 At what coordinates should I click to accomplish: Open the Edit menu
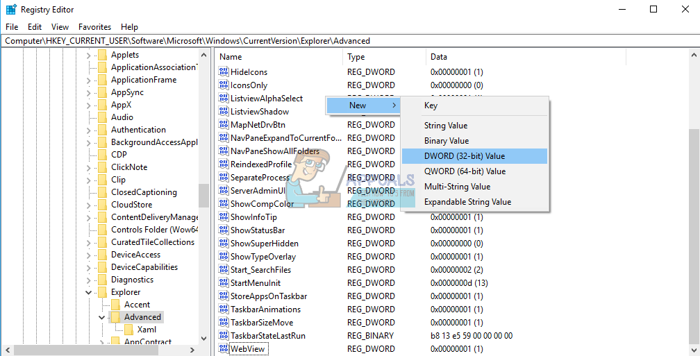click(35, 27)
